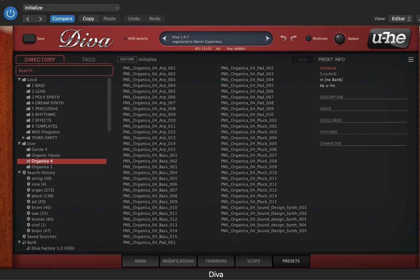Click the DESCRIPTION field in Preset Info
The width and height of the screenshot is (420, 280).
pos(363,97)
